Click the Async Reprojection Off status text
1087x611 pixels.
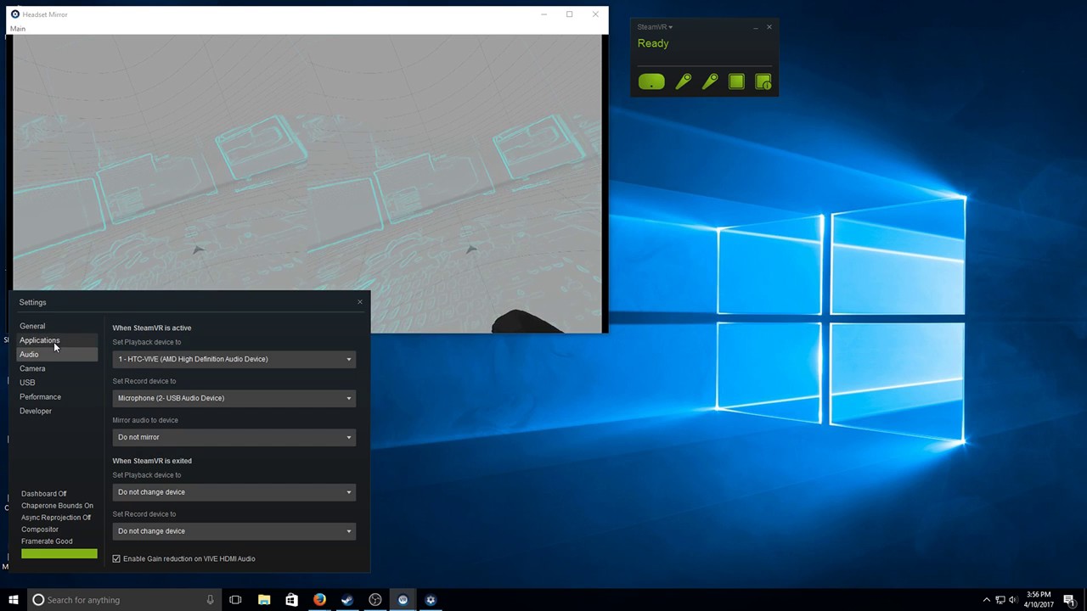coord(56,518)
